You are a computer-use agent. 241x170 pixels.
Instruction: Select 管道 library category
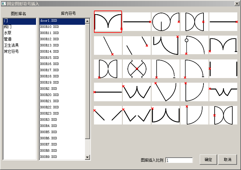point(20,39)
